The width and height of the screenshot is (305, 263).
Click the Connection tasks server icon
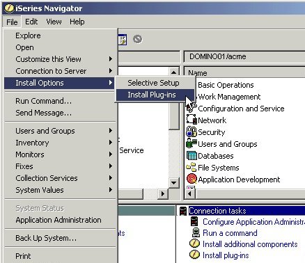183,211
